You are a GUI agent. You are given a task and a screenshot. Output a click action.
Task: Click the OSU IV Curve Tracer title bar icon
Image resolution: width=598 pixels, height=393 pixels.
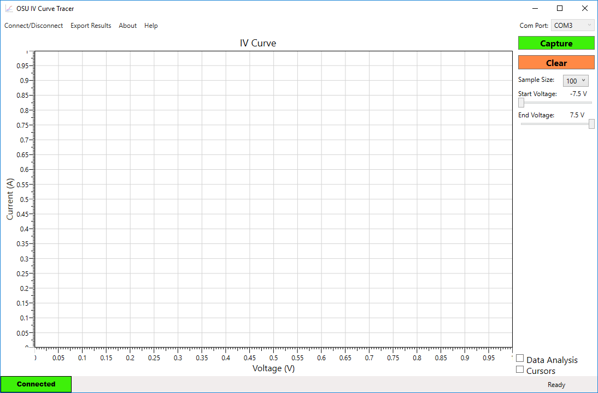tap(9, 8)
